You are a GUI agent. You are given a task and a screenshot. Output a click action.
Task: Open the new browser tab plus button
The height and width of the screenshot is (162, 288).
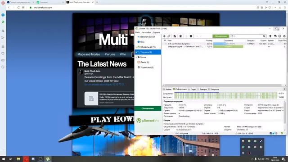[97, 2]
